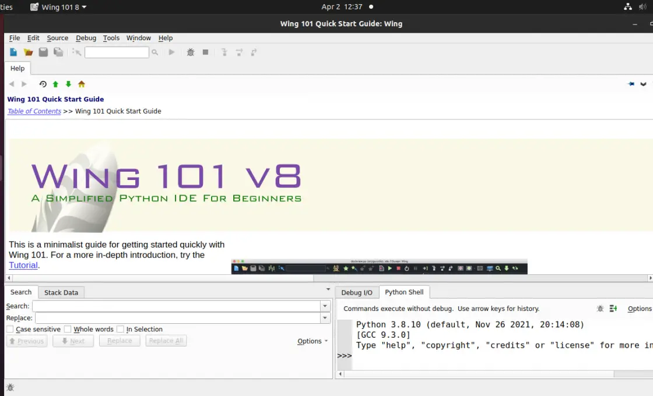Viewport: 653px width, 396px height.
Task: Open the Help pane chevron menu
Action: pos(643,84)
